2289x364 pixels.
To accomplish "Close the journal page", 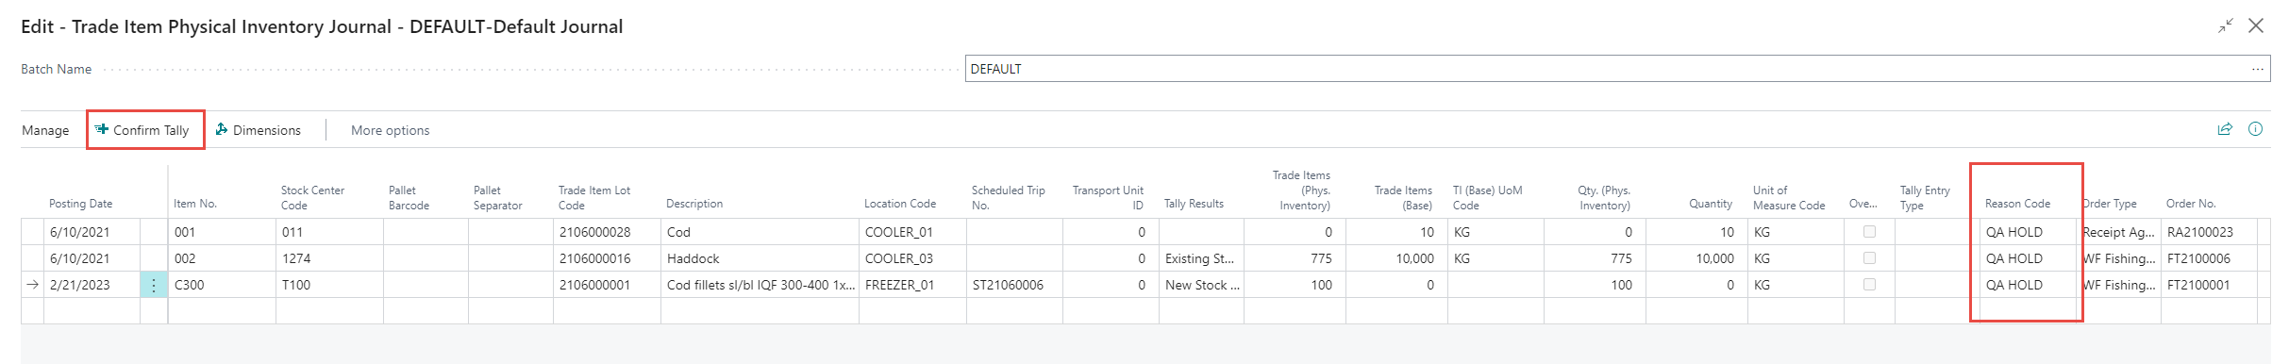I will point(2256,25).
